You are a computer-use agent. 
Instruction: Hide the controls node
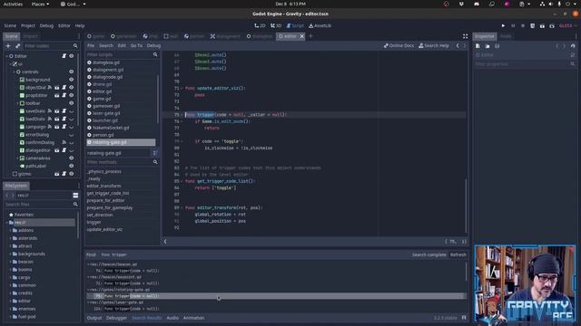click(71, 72)
